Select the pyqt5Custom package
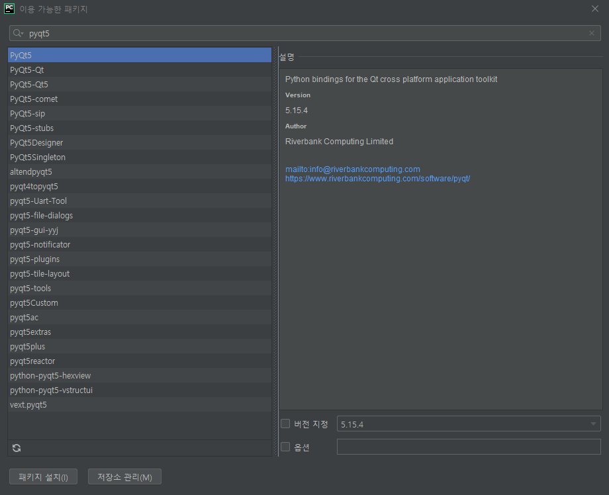Screen dimensions: 609x495 point(140,303)
